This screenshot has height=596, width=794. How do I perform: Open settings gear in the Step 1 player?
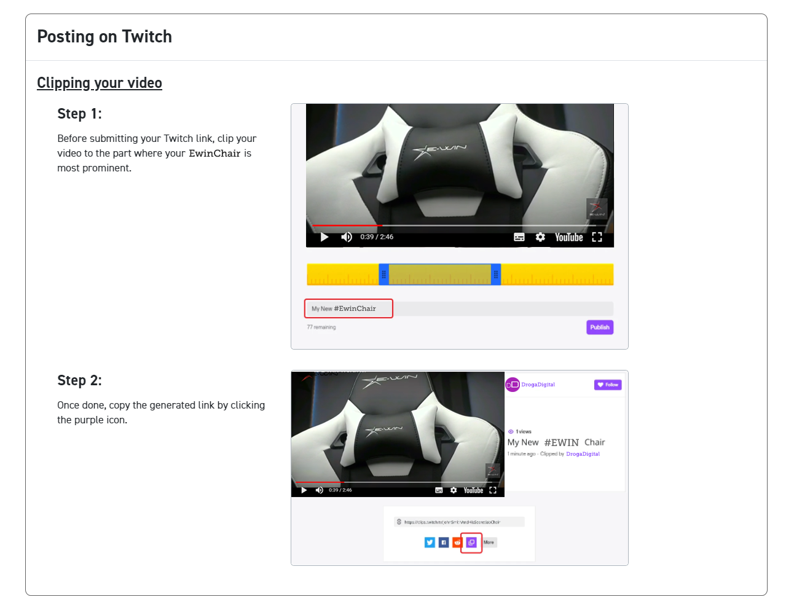pyautogui.click(x=540, y=237)
